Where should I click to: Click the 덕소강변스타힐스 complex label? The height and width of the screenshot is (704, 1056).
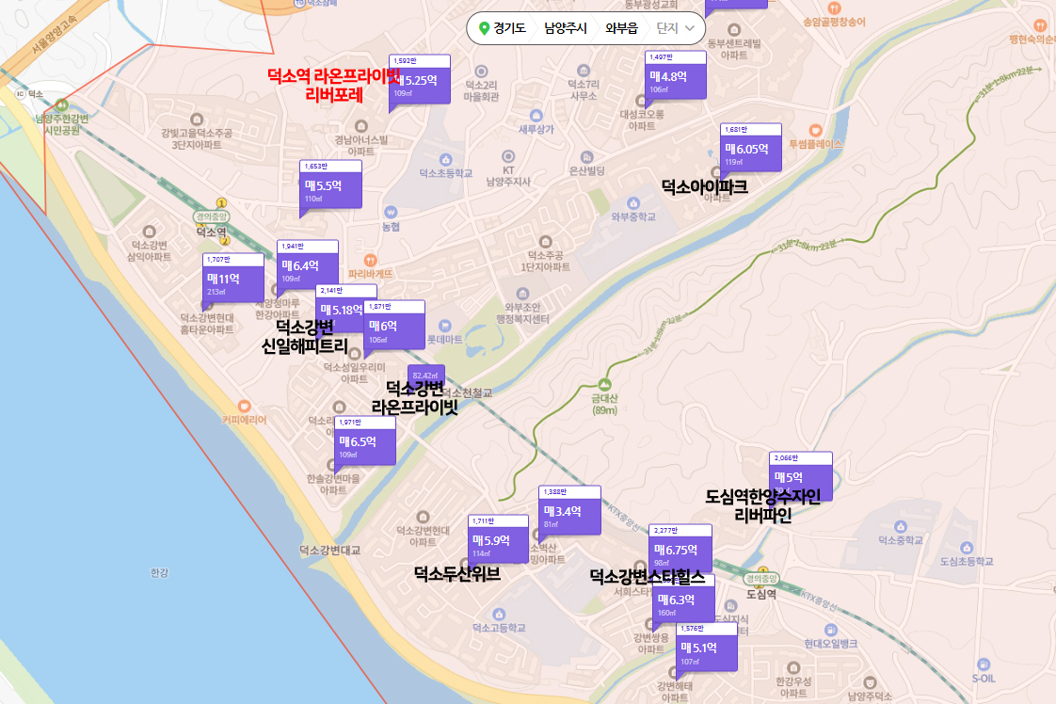648,577
